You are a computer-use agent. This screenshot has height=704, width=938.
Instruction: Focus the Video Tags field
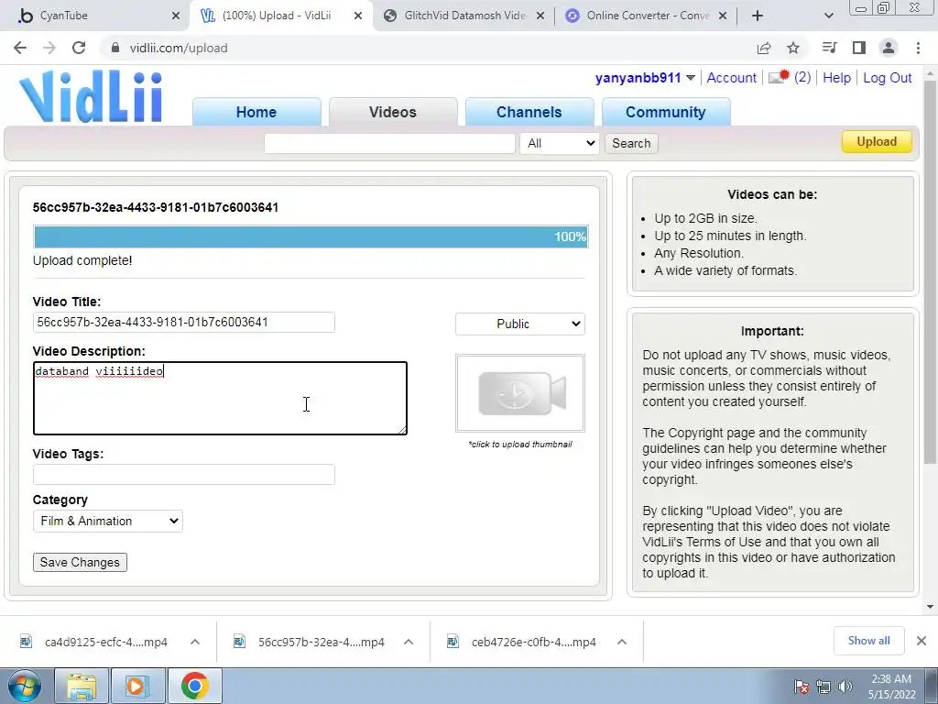pyautogui.click(x=183, y=474)
